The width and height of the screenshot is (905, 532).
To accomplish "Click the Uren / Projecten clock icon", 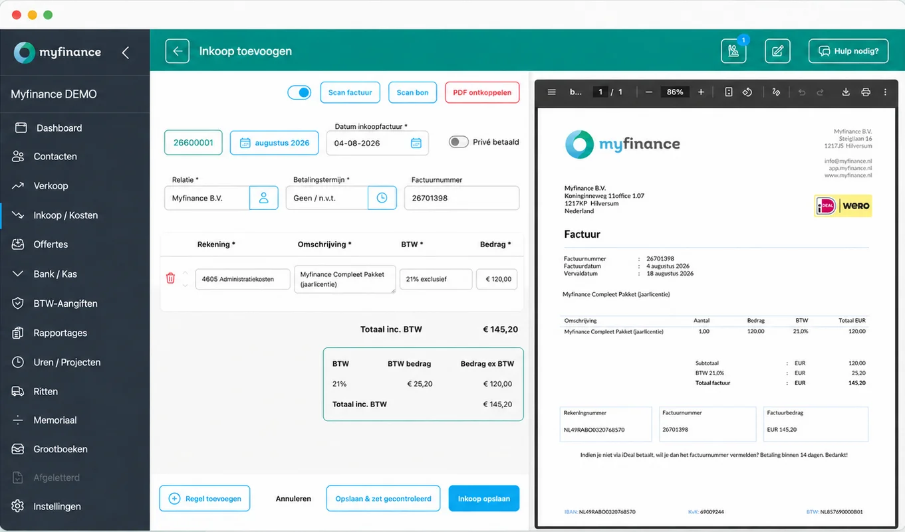I will click(x=19, y=362).
